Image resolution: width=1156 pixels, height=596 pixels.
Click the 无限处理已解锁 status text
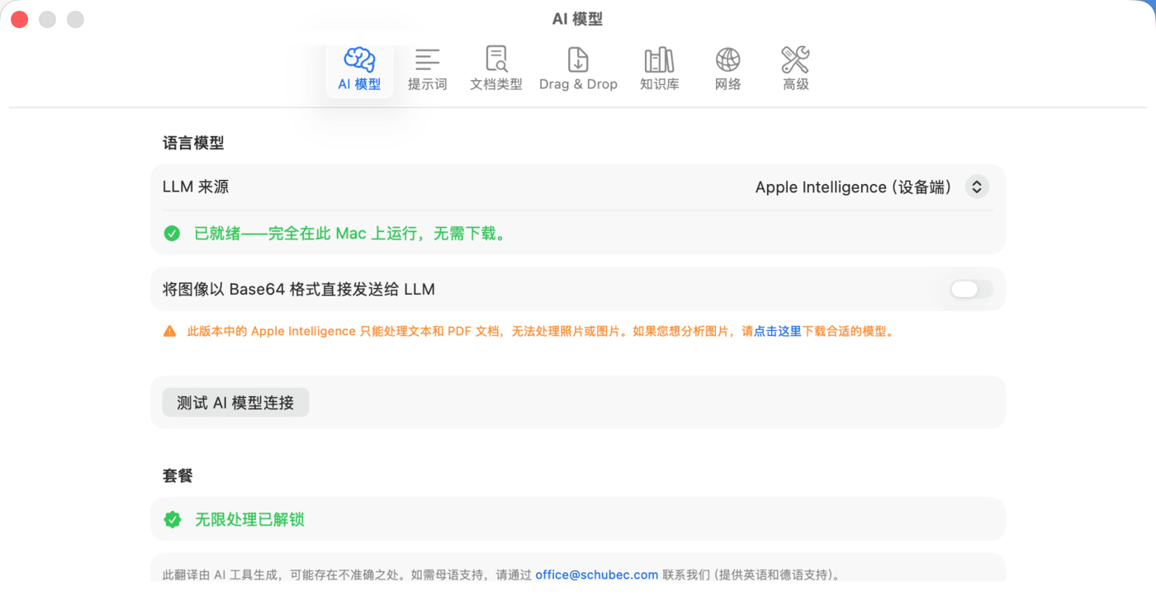pyautogui.click(x=249, y=519)
